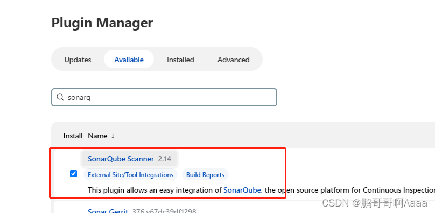The width and height of the screenshot is (435, 213).
Task: Focus the plugin search field containing sonarq
Action: pos(164,97)
